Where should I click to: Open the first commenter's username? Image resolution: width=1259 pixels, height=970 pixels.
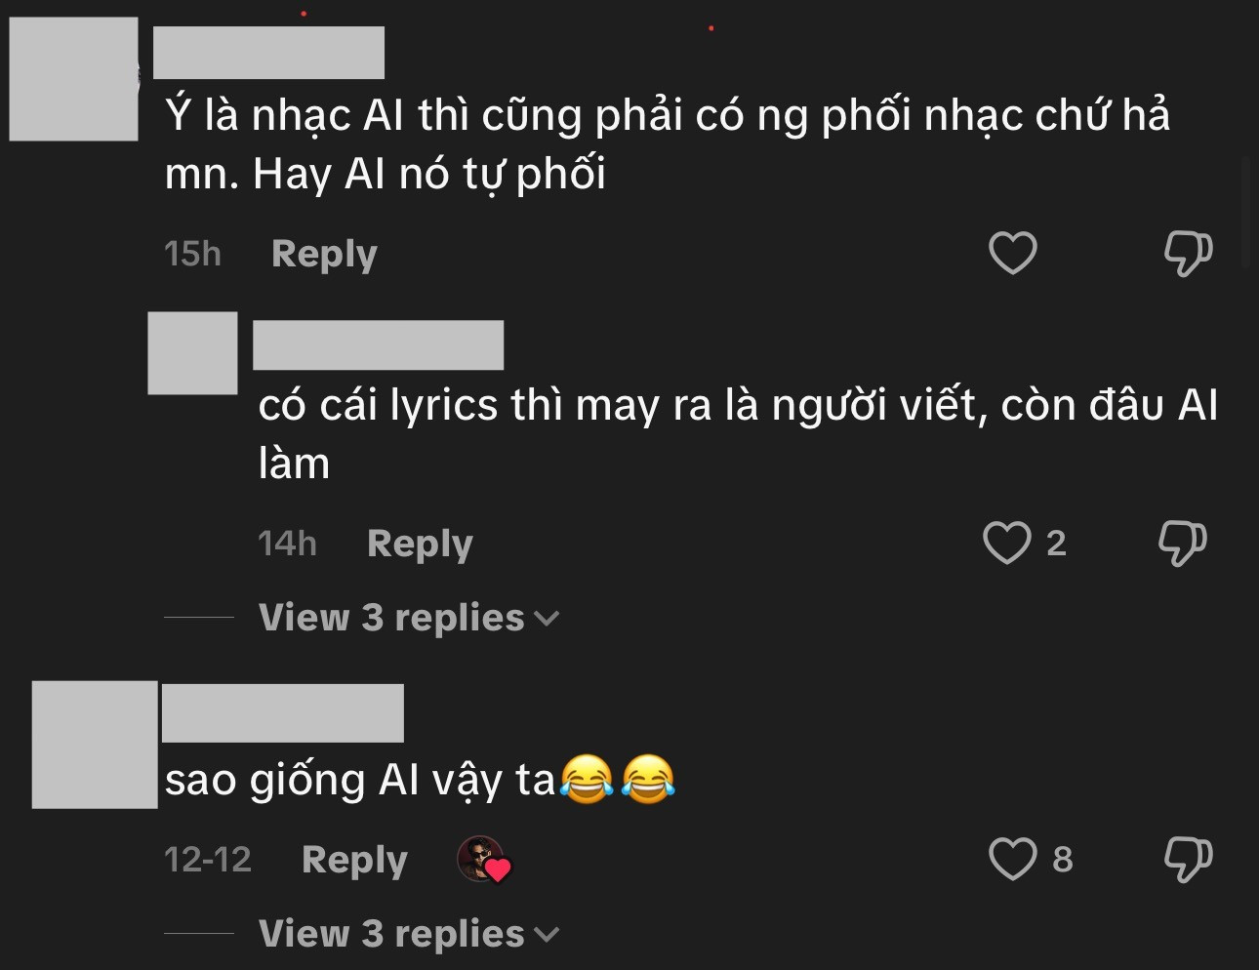tap(268, 53)
